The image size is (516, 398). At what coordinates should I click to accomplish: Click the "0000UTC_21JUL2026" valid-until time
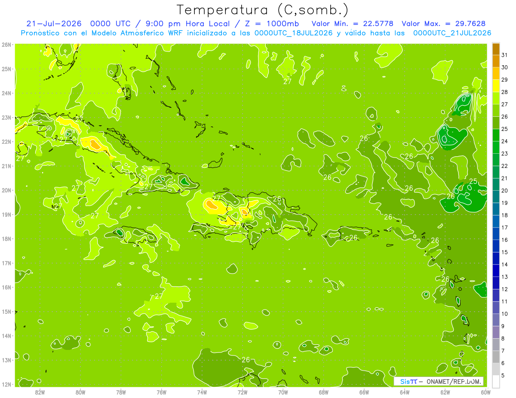[x=452, y=33]
